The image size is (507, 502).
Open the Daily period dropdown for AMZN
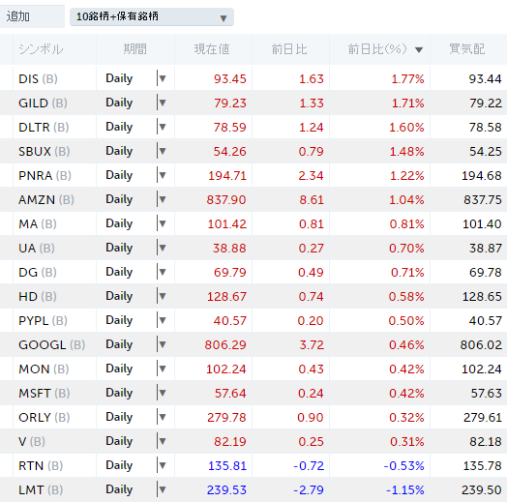(x=135, y=199)
